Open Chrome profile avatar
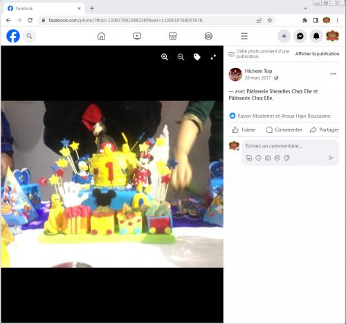The image size is (346, 324). [x=327, y=20]
